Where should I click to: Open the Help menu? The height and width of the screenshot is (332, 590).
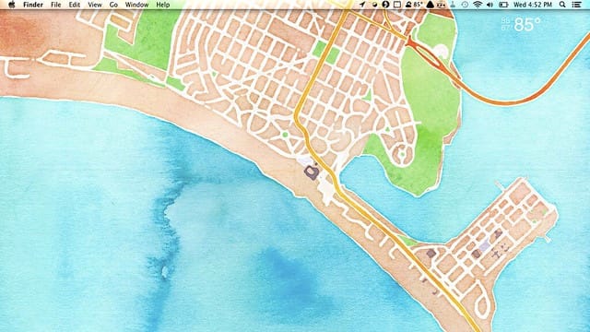point(162,5)
